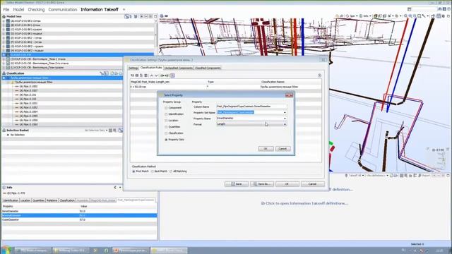Select the OuterDiameter property row
Image resolution: width=452 pixels, height=254 pixels.
[79, 219]
